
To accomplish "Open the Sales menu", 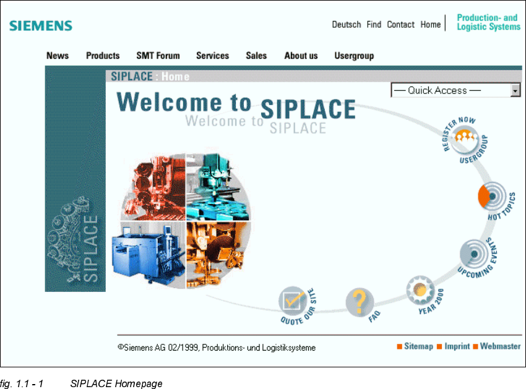I will click(x=256, y=56).
